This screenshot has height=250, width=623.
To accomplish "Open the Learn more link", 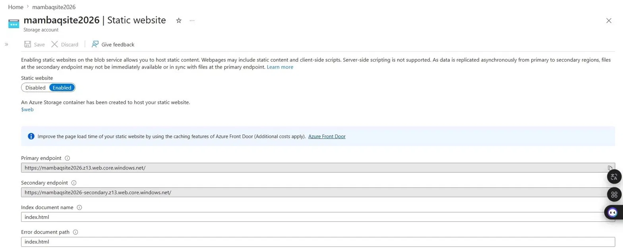I will [x=280, y=67].
